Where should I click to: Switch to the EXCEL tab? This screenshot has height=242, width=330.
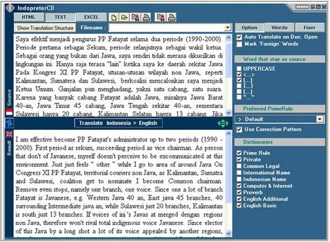91,17
